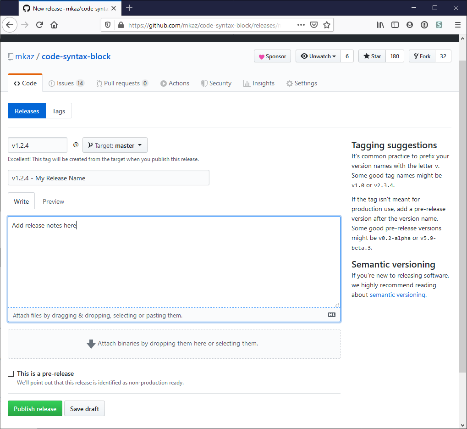Expand the Target: master branch dropdown
The height and width of the screenshot is (429, 467).
[115, 145]
